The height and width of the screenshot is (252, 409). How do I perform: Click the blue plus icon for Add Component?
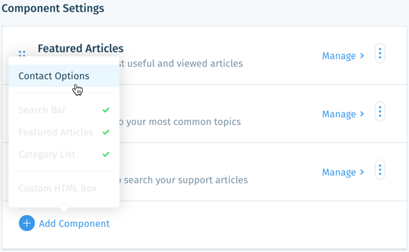click(26, 223)
